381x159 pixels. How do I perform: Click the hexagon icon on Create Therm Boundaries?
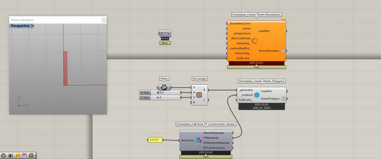(255, 41)
